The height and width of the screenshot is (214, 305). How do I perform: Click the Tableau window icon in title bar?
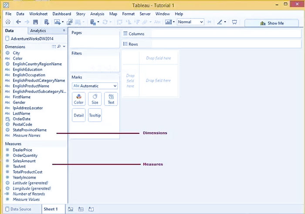tap(6, 5)
